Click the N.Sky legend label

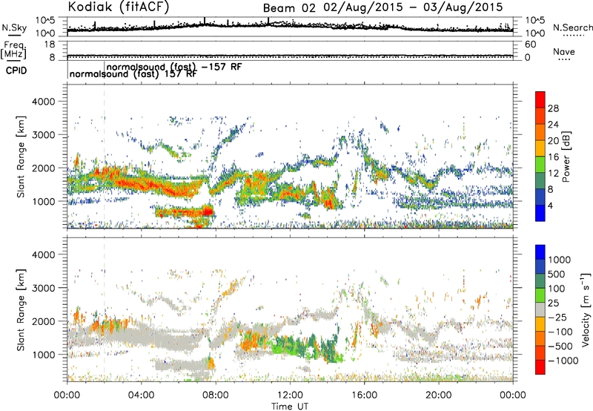coord(14,27)
